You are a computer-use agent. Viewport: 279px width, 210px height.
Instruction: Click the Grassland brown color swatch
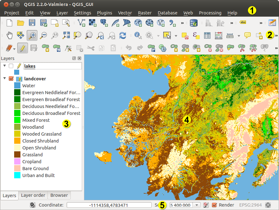coord(17,155)
